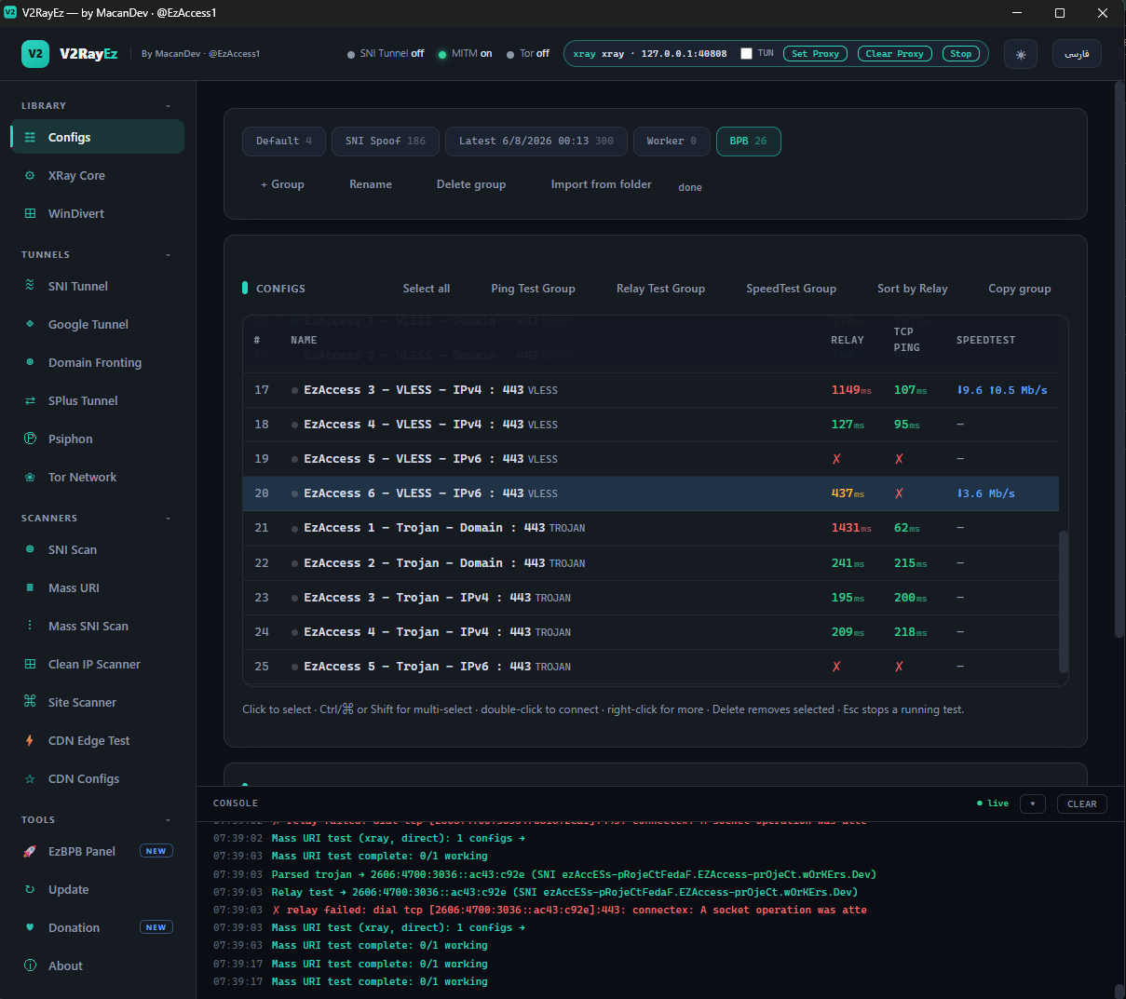Click the Set Proxy button
1126x999 pixels.
pos(815,54)
